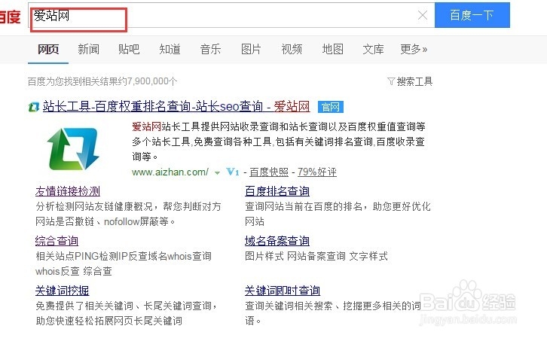Image resolution: width=547 pixels, height=338 pixels.
Task: Open the 域名备案查询 sublink
Action: click(x=277, y=241)
